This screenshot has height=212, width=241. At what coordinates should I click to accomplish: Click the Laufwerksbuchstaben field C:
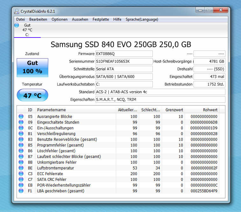click(124, 84)
